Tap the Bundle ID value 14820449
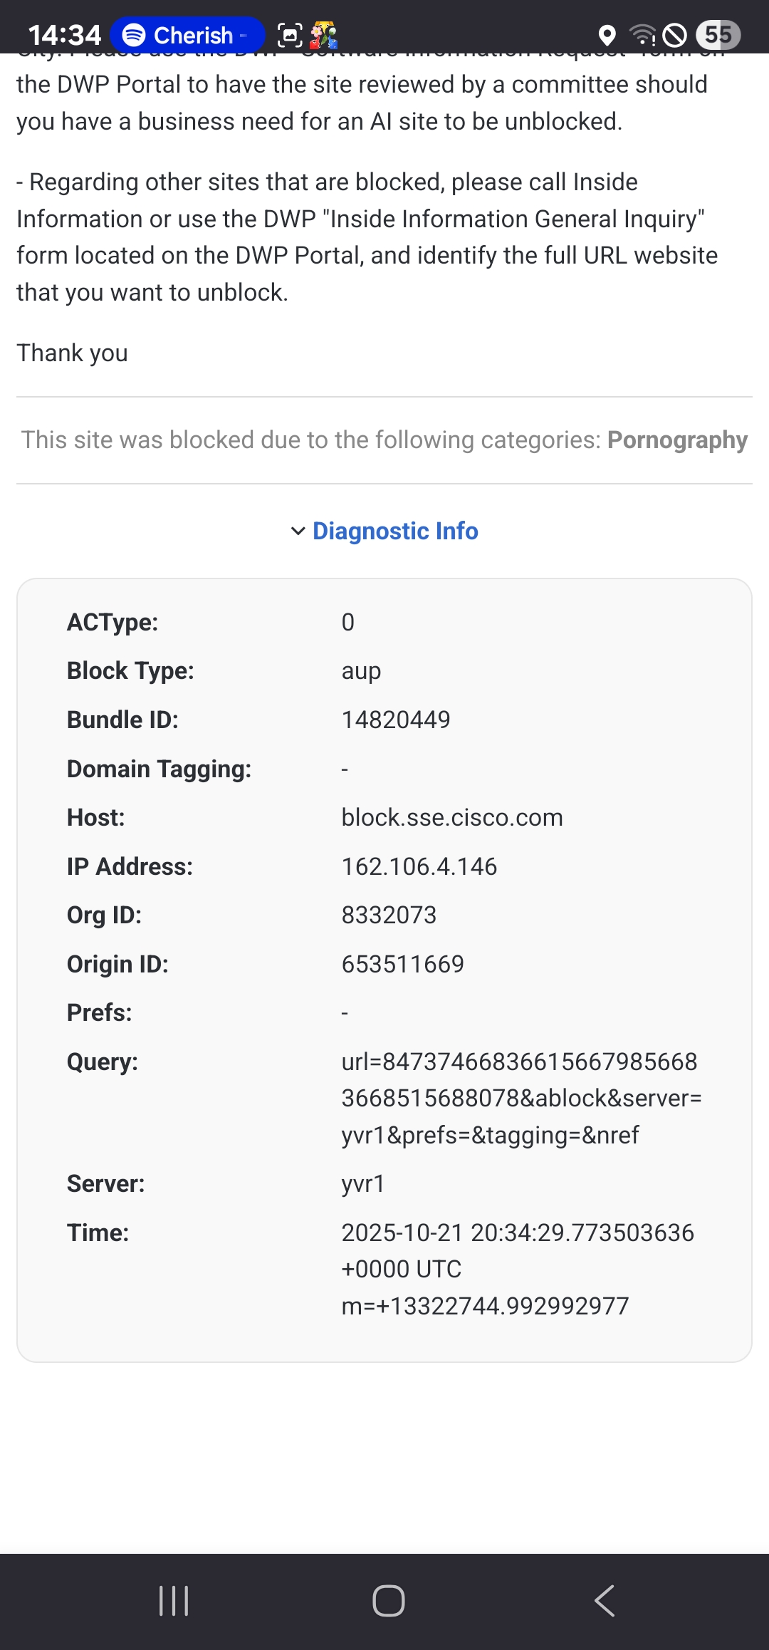Image resolution: width=769 pixels, height=1650 pixels. (x=396, y=720)
